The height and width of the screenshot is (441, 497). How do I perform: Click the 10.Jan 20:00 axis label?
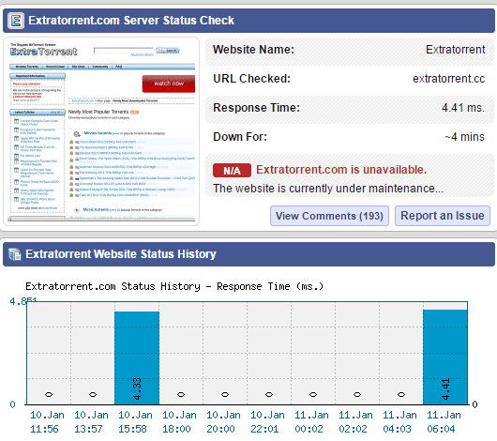[x=223, y=422]
